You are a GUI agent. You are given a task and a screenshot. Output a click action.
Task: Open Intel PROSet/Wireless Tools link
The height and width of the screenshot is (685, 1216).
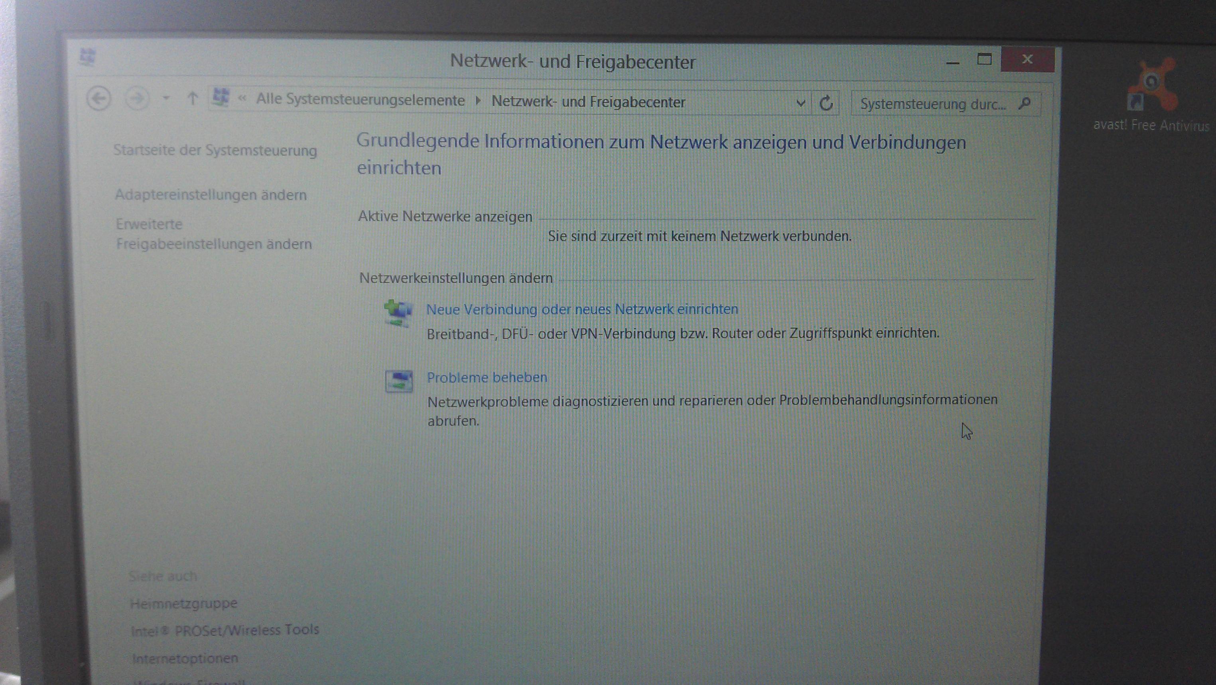click(x=225, y=630)
